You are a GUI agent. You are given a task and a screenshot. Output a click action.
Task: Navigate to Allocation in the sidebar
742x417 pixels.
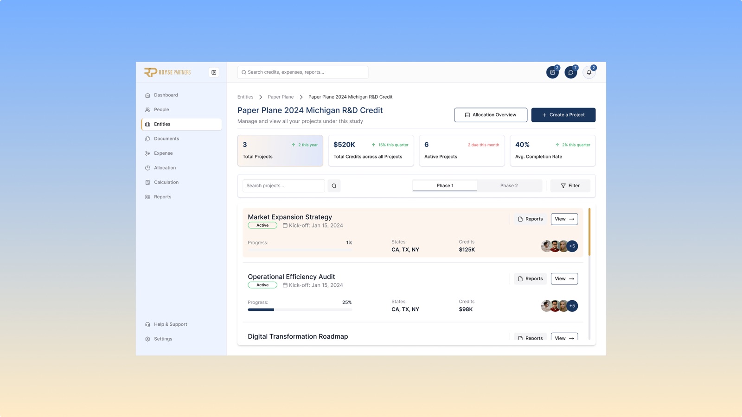point(181,168)
